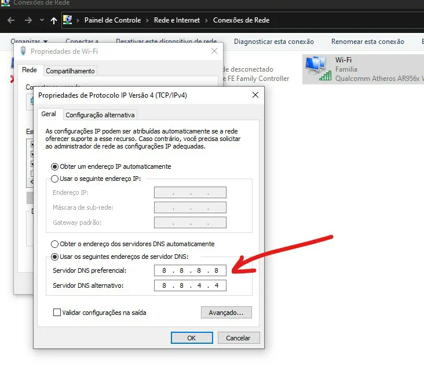The height and width of the screenshot is (386, 424).
Task: Close the Propriedades de Wi-Fi window
Action: point(214,51)
